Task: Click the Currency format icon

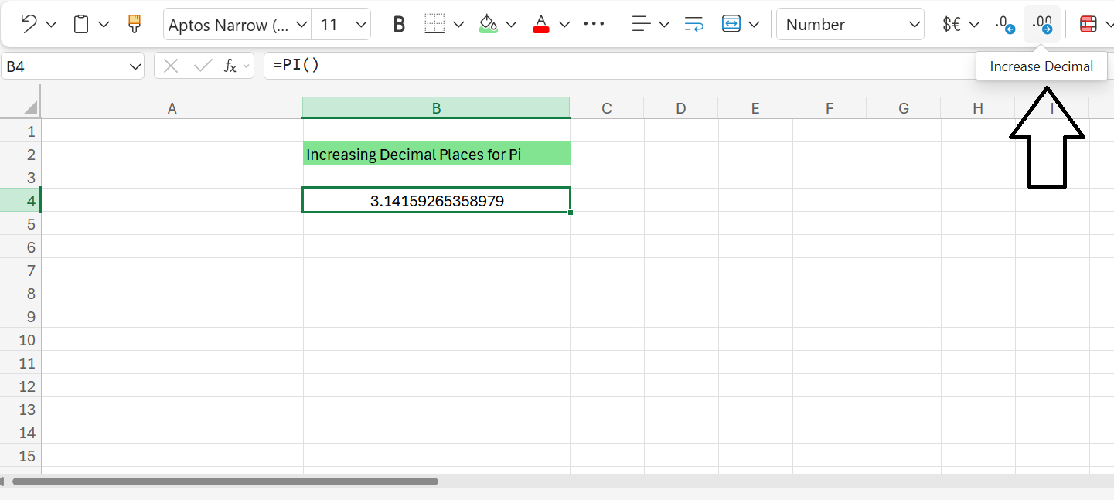Action: tap(951, 24)
